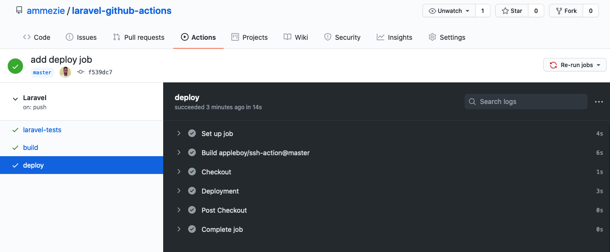Expand the Checkout step chevron

pyautogui.click(x=179, y=172)
